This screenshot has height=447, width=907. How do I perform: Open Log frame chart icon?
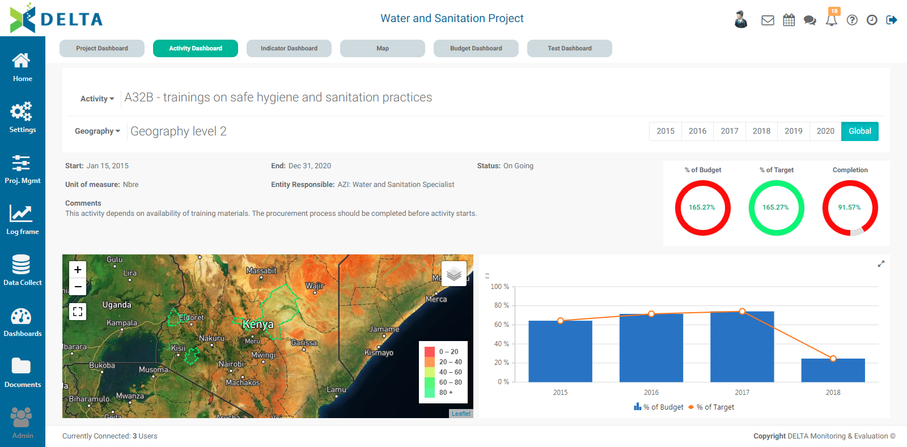[x=22, y=220]
